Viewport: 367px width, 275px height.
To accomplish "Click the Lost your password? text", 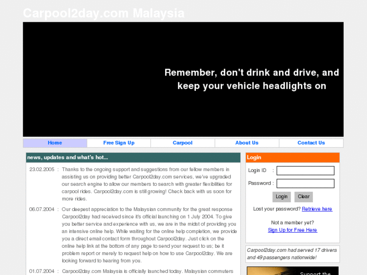I will tap(277, 209).
